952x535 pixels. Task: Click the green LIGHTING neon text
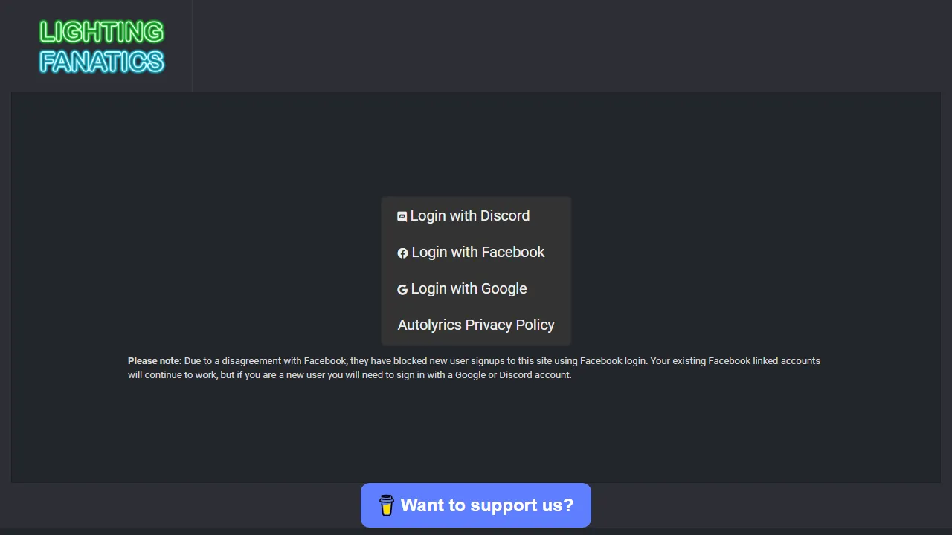[101, 31]
